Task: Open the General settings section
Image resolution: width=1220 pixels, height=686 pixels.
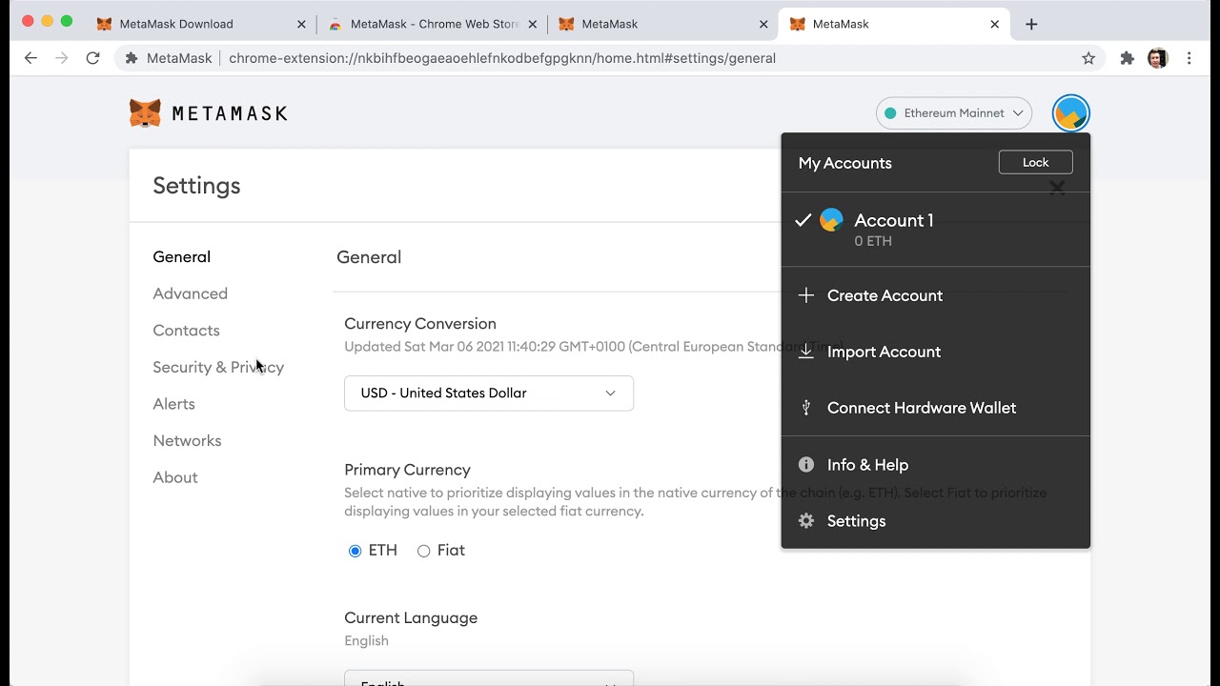Action: tap(182, 257)
